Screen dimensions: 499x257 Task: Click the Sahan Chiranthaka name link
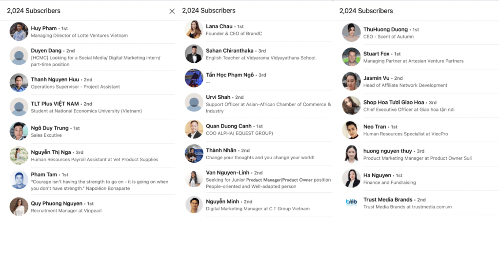pos(229,51)
